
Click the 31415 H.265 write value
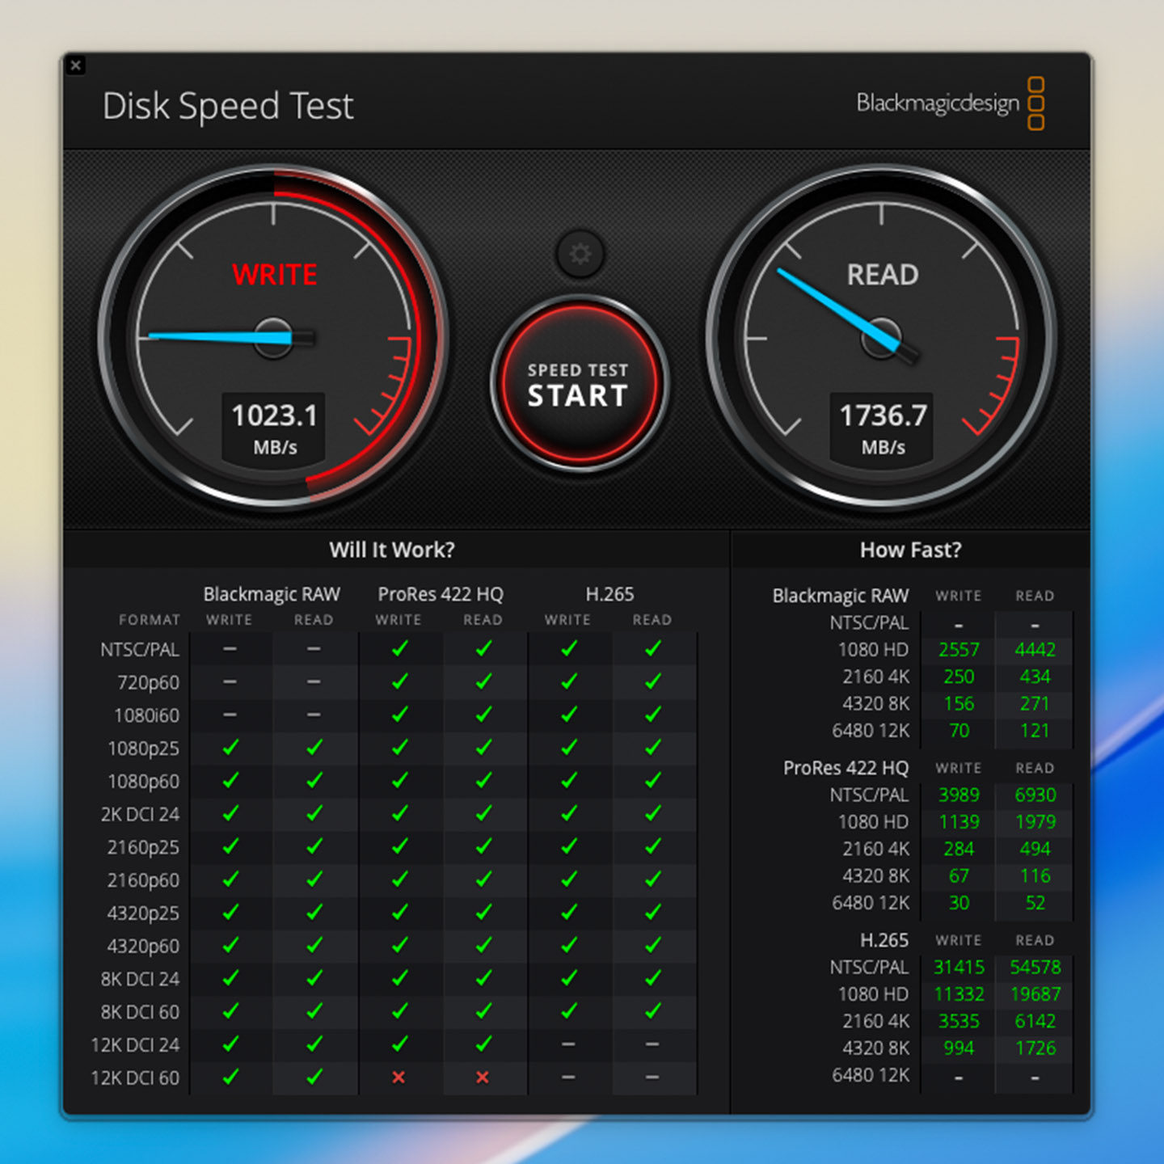[959, 968]
